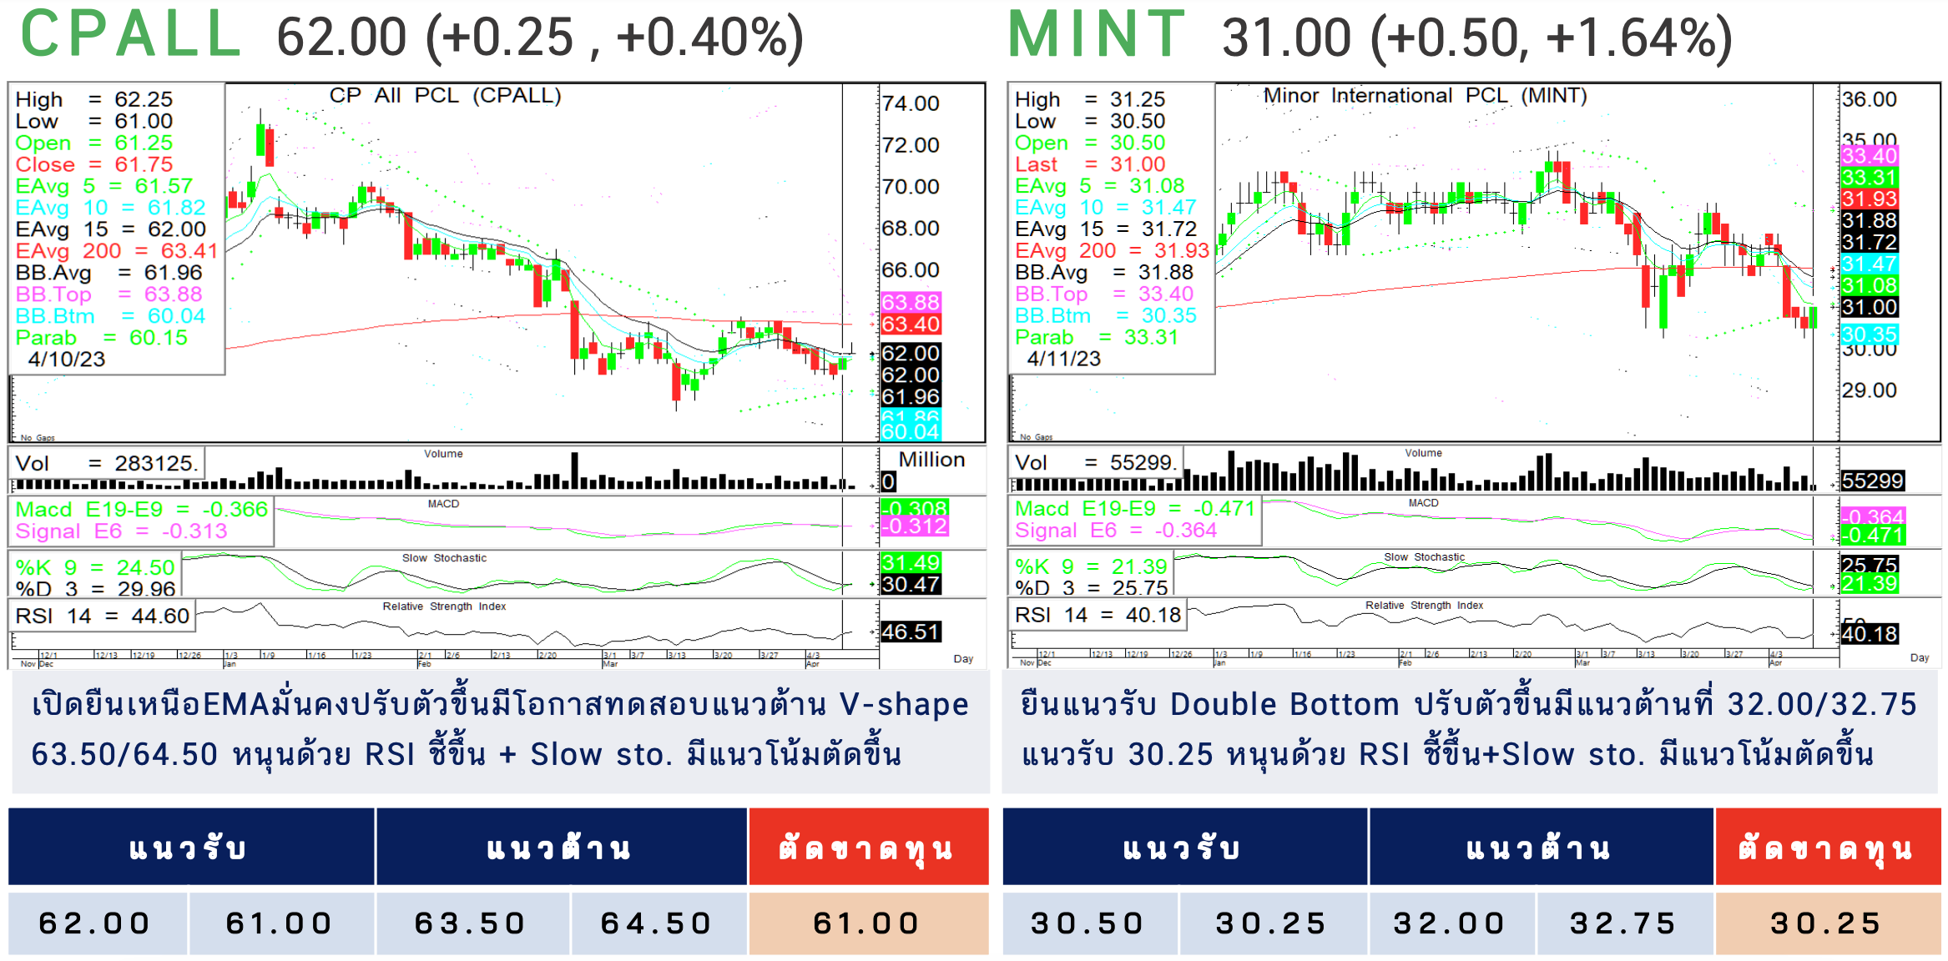The image size is (1948, 961).
Task: Click the green CPALL ticker heading
Action: point(131,35)
